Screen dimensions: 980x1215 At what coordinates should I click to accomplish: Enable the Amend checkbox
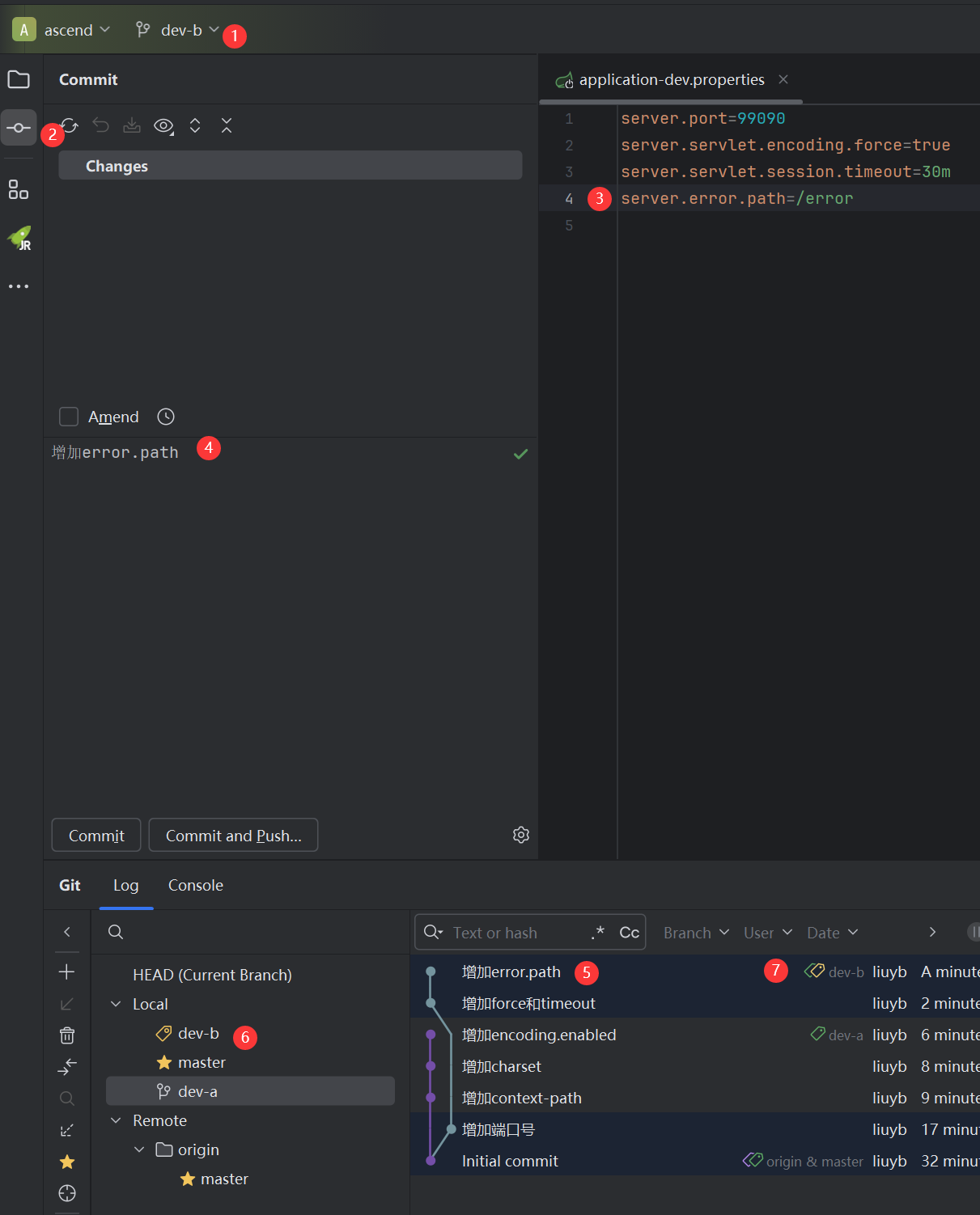pos(69,417)
